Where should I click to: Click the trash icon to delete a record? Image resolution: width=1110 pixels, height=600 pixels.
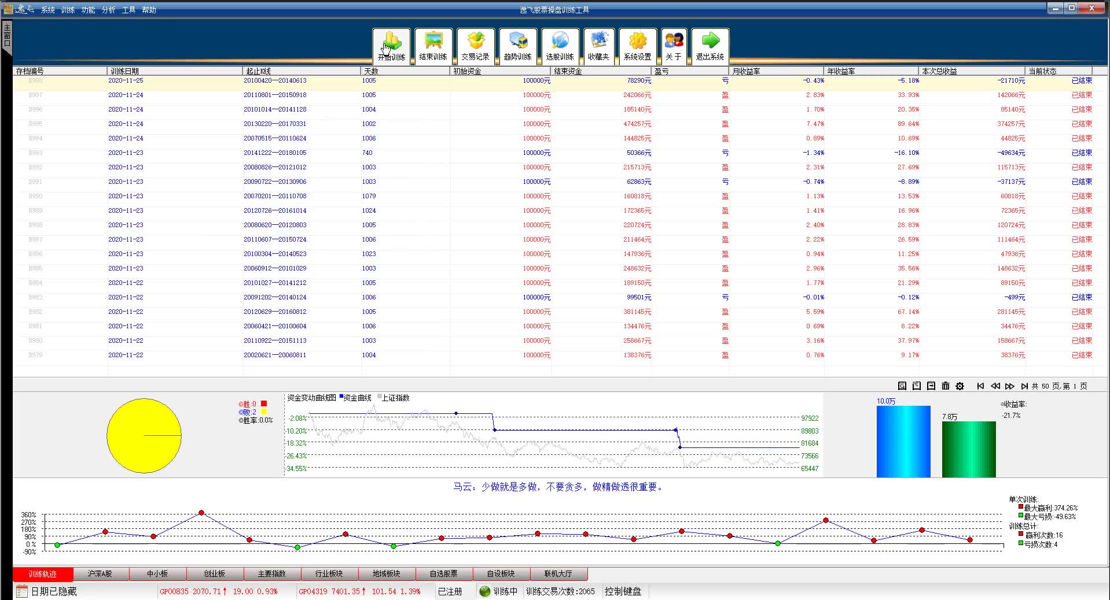[945, 386]
